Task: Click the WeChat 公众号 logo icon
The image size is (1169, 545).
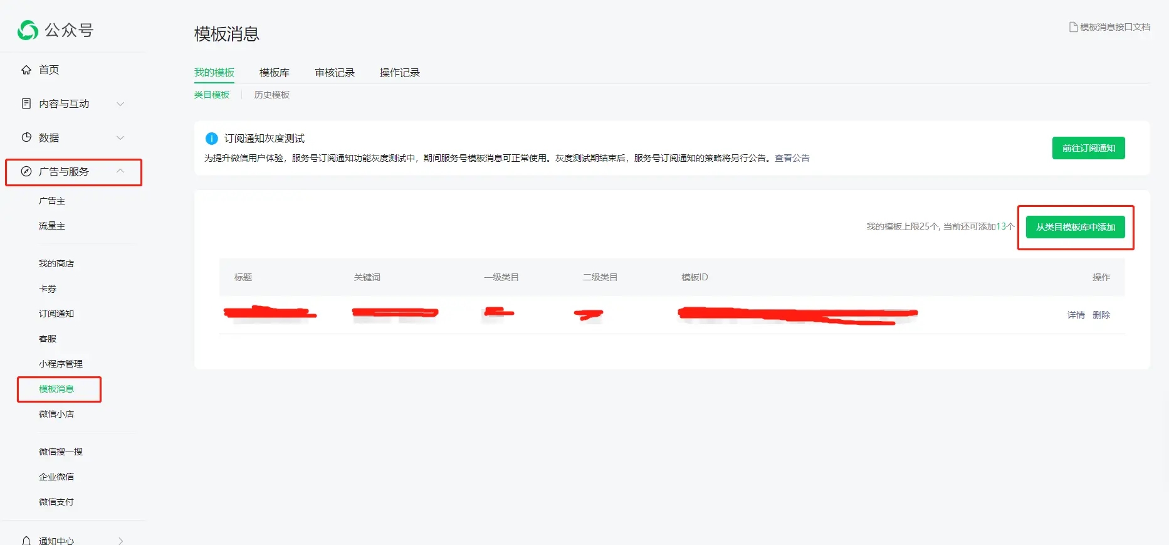Action: click(x=28, y=30)
